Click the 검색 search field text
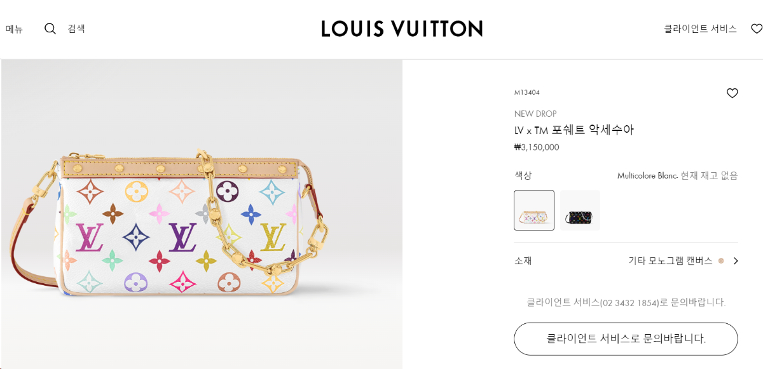The height and width of the screenshot is (369, 763). 76,29
